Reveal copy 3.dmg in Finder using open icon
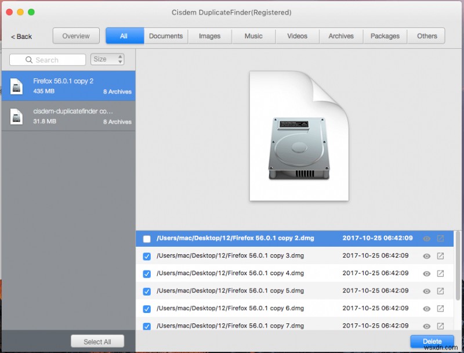 pyautogui.click(x=441, y=256)
